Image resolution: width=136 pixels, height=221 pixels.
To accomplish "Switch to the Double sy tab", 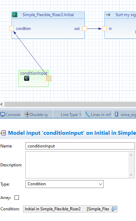I will coord(38,114).
